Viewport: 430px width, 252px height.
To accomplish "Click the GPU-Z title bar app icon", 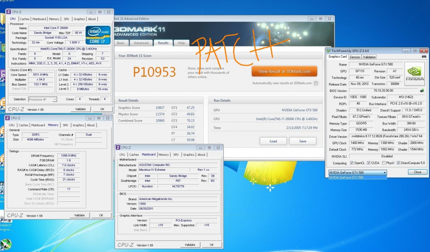I will tap(329, 51).
